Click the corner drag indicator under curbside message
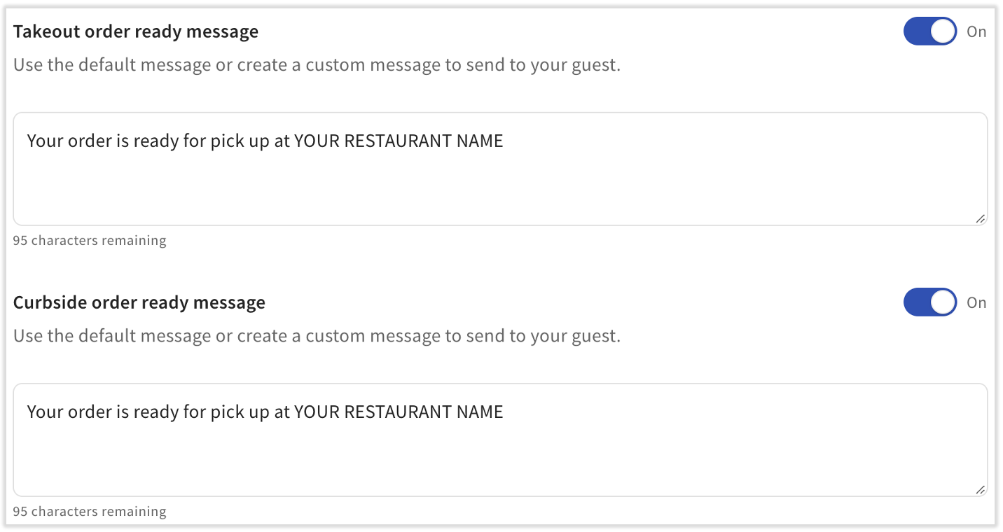1003x532 pixels. click(x=981, y=489)
